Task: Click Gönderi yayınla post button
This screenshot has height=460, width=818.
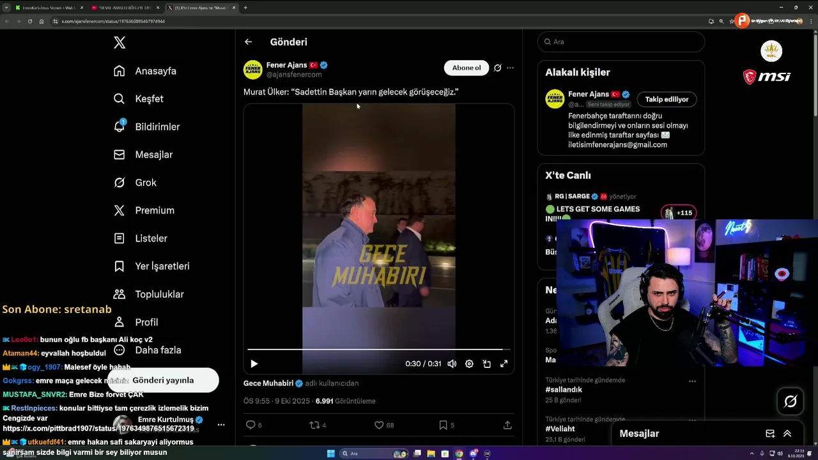Action: [x=163, y=380]
